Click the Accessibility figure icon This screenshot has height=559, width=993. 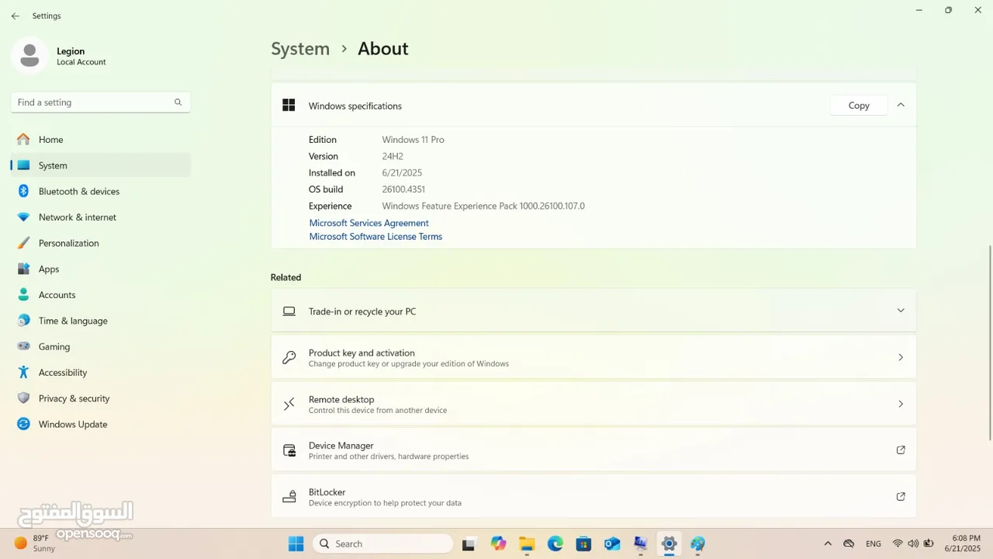click(x=23, y=373)
